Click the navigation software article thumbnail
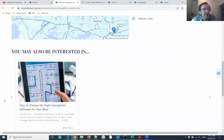This screenshot has height=140, width=224. click(47, 82)
